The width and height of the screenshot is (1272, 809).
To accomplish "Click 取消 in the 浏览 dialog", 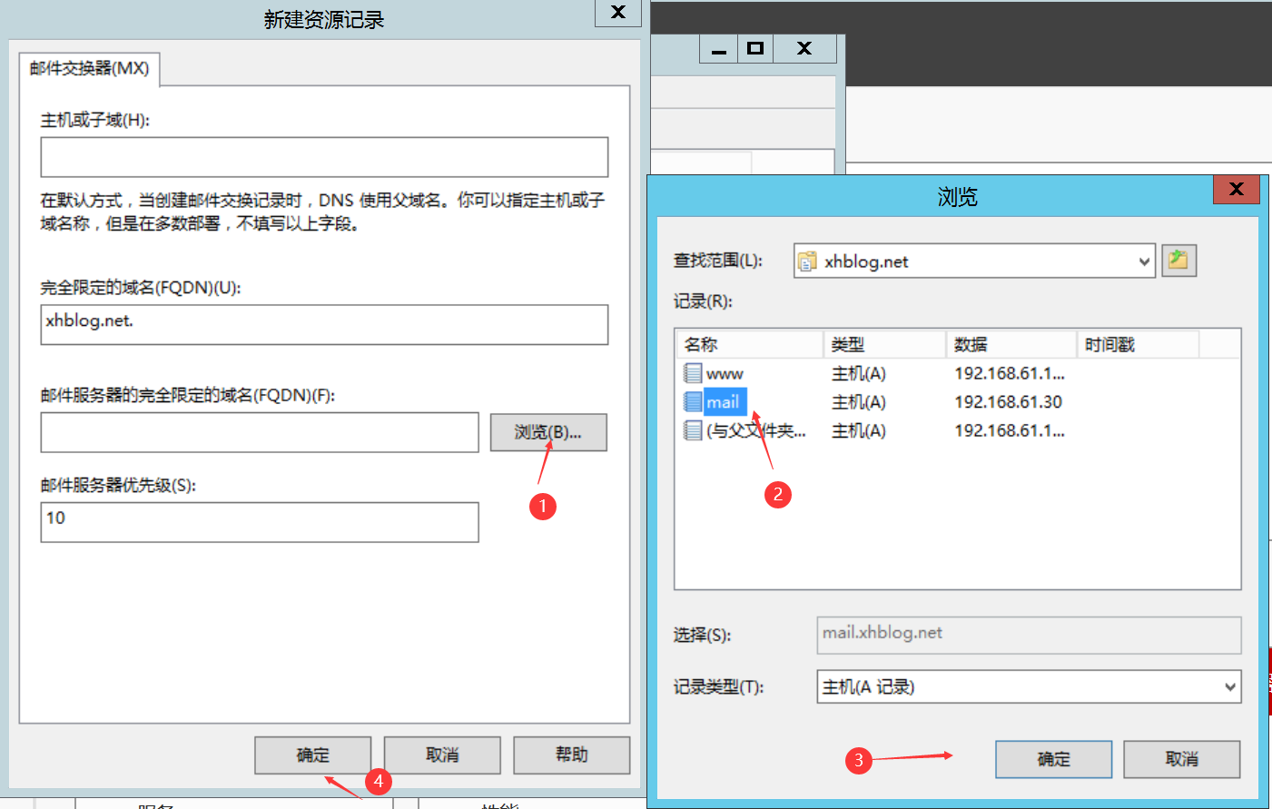I will [1181, 759].
